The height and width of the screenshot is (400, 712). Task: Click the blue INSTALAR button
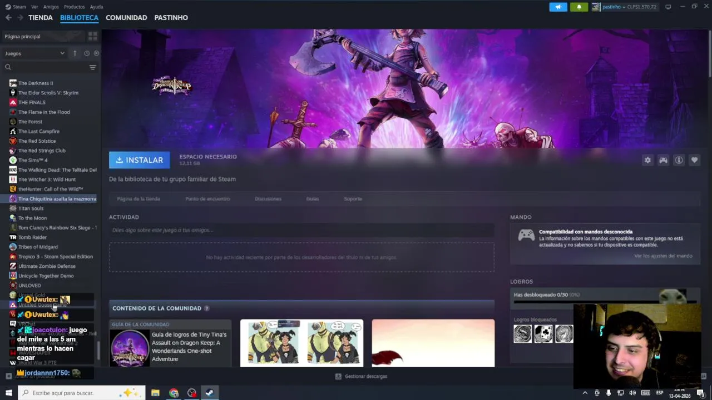click(140, 160)
